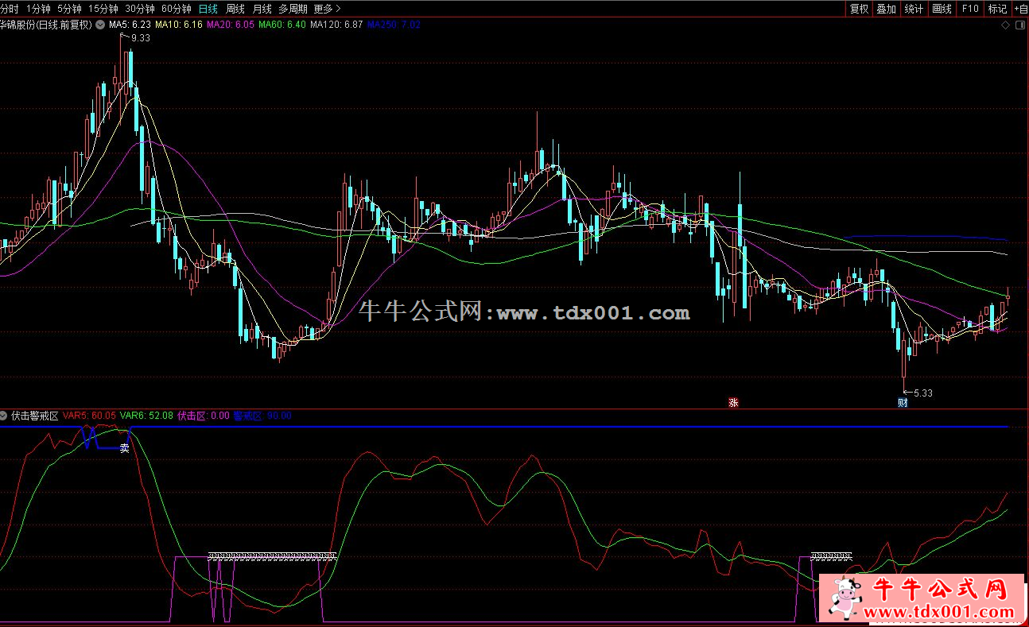Open the 多周期 multi-period view
This screenshot has height=627, width=1029.
pos(293,9)
